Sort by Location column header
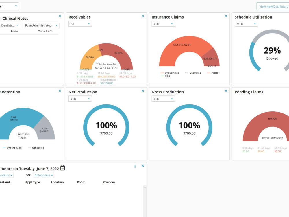This screenshot has height=217, width=289. [57, 182]
